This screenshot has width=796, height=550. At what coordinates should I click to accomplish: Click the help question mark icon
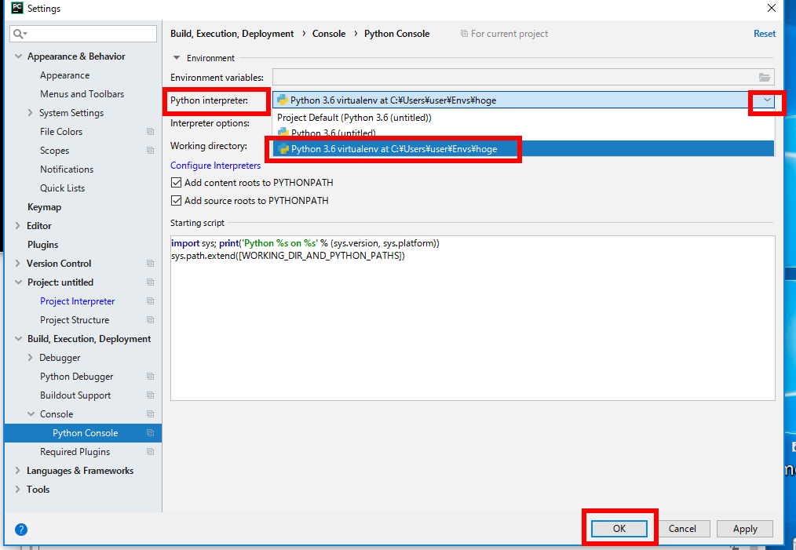click(x=21, y=529)
